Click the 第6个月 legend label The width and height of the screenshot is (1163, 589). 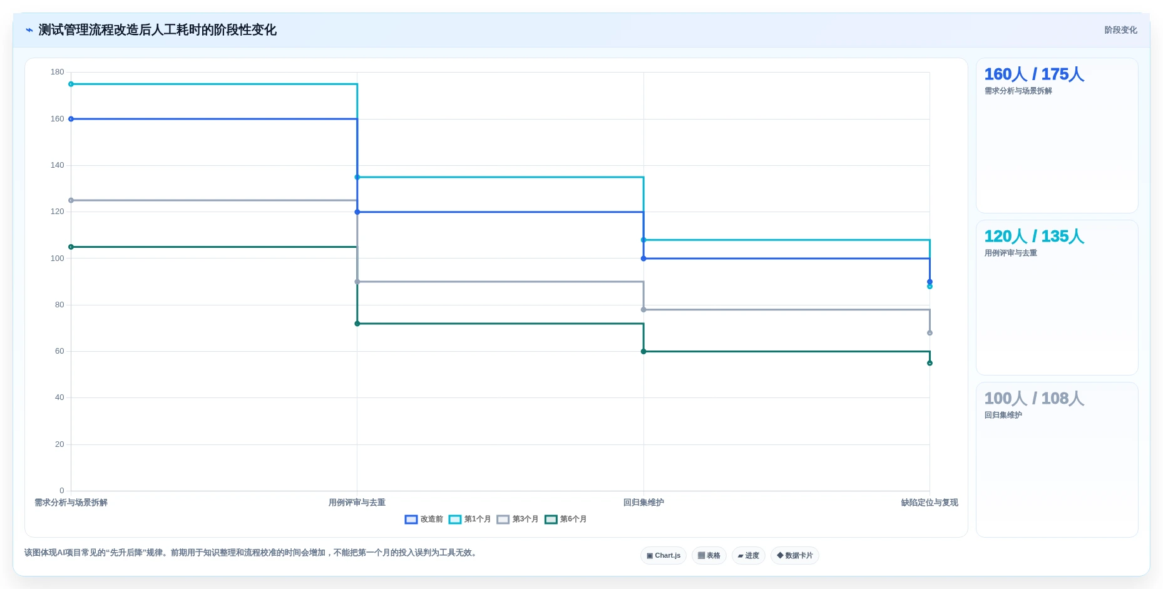[x=573, y=520]
